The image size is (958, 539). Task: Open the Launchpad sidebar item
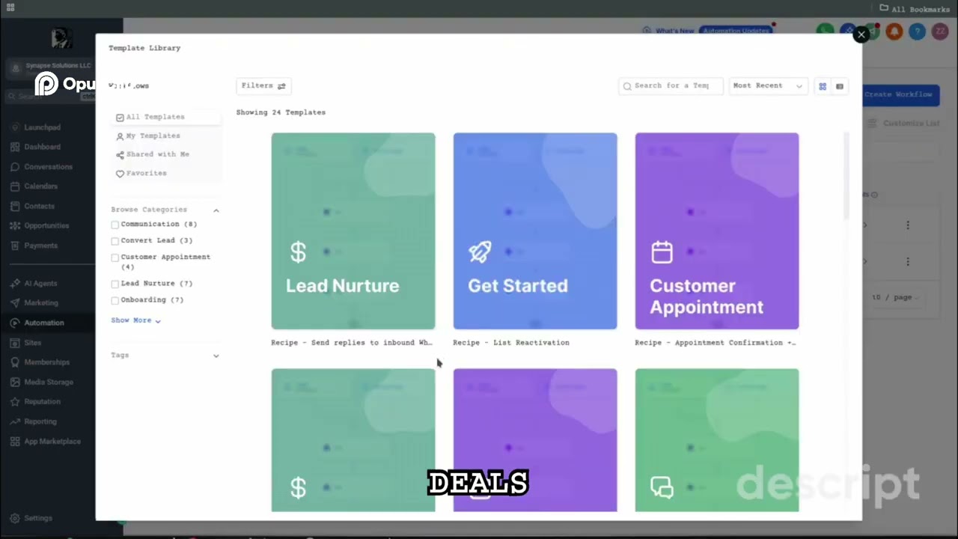tap(42, 127)
